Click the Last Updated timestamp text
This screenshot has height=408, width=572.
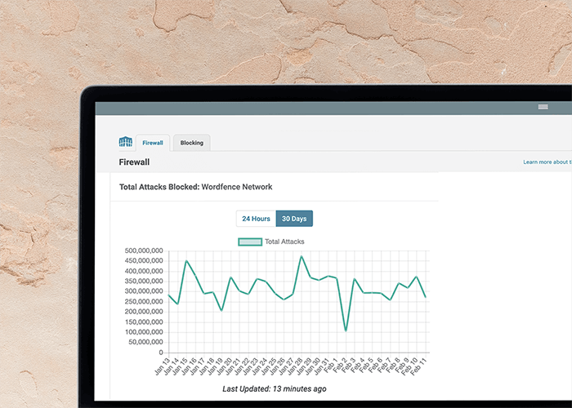[274, 389]
